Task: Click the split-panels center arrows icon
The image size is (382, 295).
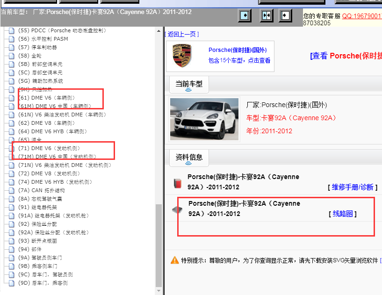Action: pyautogui.click(x=267, y=15)
